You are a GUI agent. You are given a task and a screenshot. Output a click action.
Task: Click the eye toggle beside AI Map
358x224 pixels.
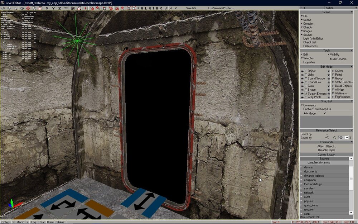click(x=329, y=90)
